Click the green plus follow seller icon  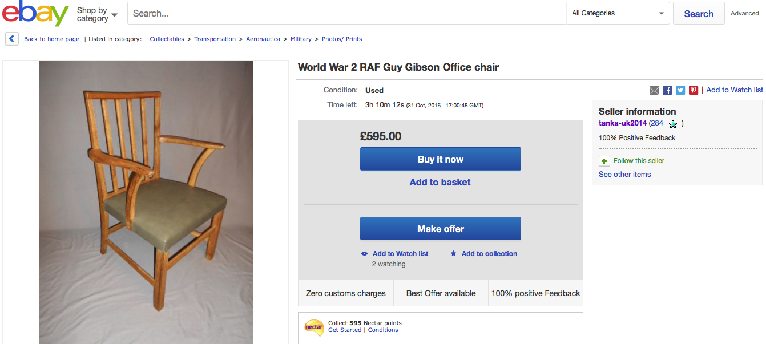tap(604, 161)
